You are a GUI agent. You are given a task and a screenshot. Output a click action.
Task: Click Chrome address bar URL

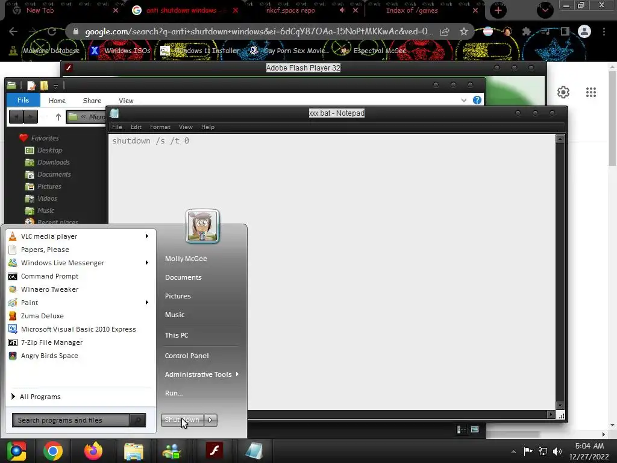click(259, 31)
